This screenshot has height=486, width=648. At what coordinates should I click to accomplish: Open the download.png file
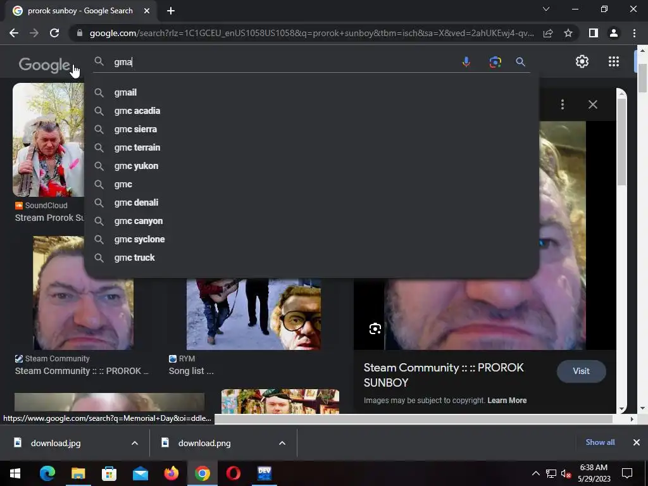pos(204,443)
